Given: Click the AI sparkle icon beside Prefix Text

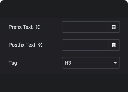Looking at the screenshot, I should click(37, 27).
